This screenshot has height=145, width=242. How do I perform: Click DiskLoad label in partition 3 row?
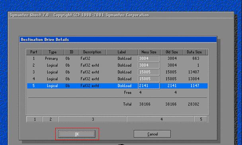tap(125, 72)
